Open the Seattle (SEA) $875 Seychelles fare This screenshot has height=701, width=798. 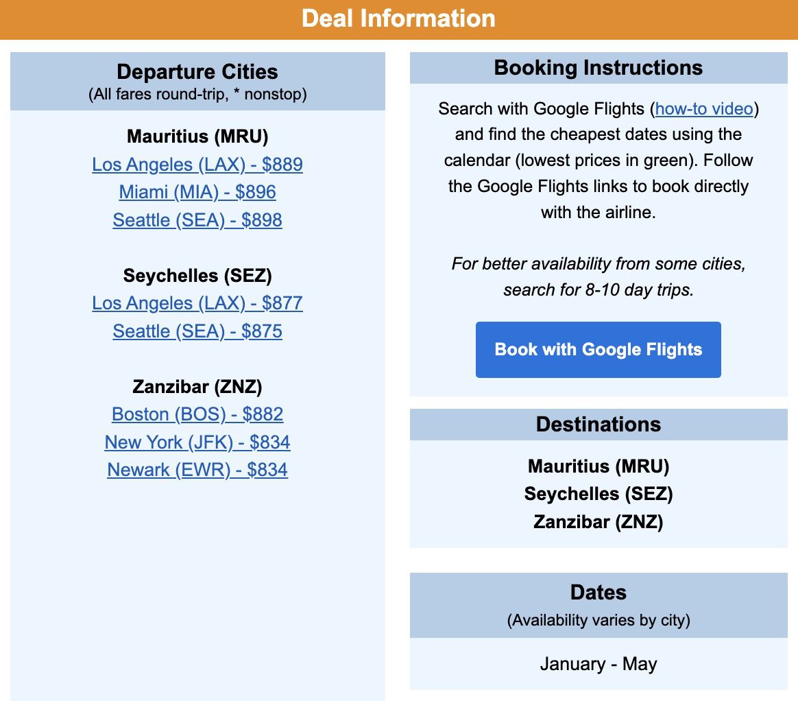pos(197,331)
